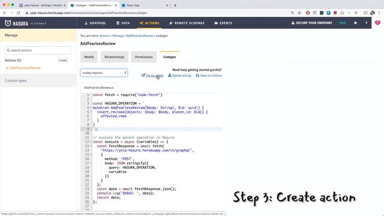Screen dimensions: 384x216
Task: Bookmark this page with star icon
Action: click(x=299, y=13)
